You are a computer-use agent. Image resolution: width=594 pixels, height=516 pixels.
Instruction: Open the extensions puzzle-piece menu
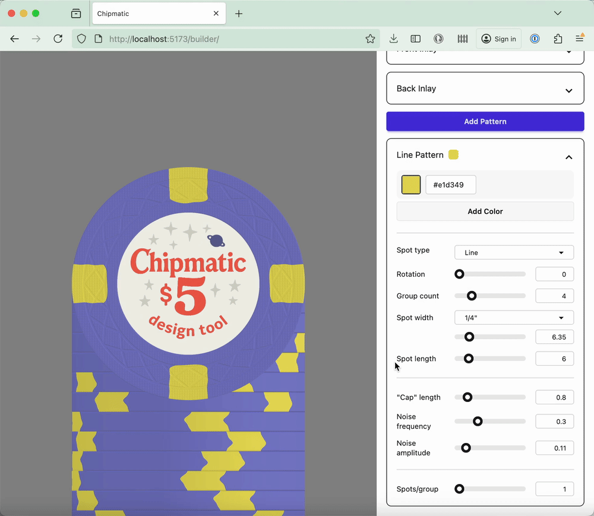click(558, 39)
